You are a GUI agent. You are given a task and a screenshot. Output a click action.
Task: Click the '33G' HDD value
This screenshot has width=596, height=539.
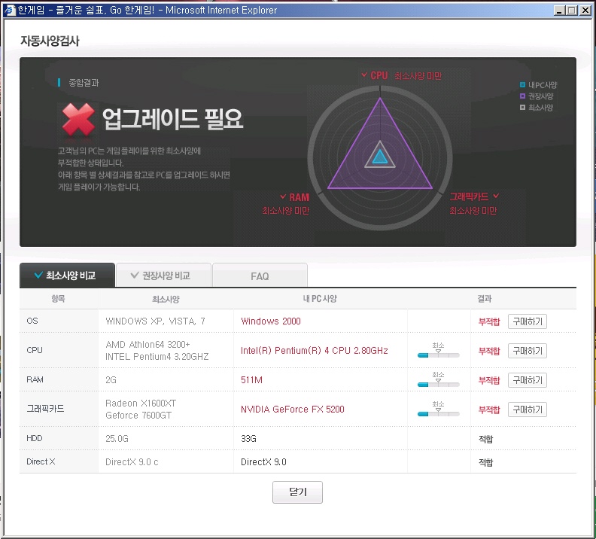(248, 438)
